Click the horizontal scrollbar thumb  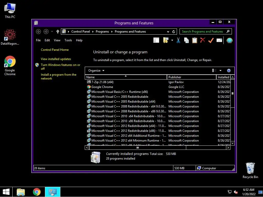(138, 147)
